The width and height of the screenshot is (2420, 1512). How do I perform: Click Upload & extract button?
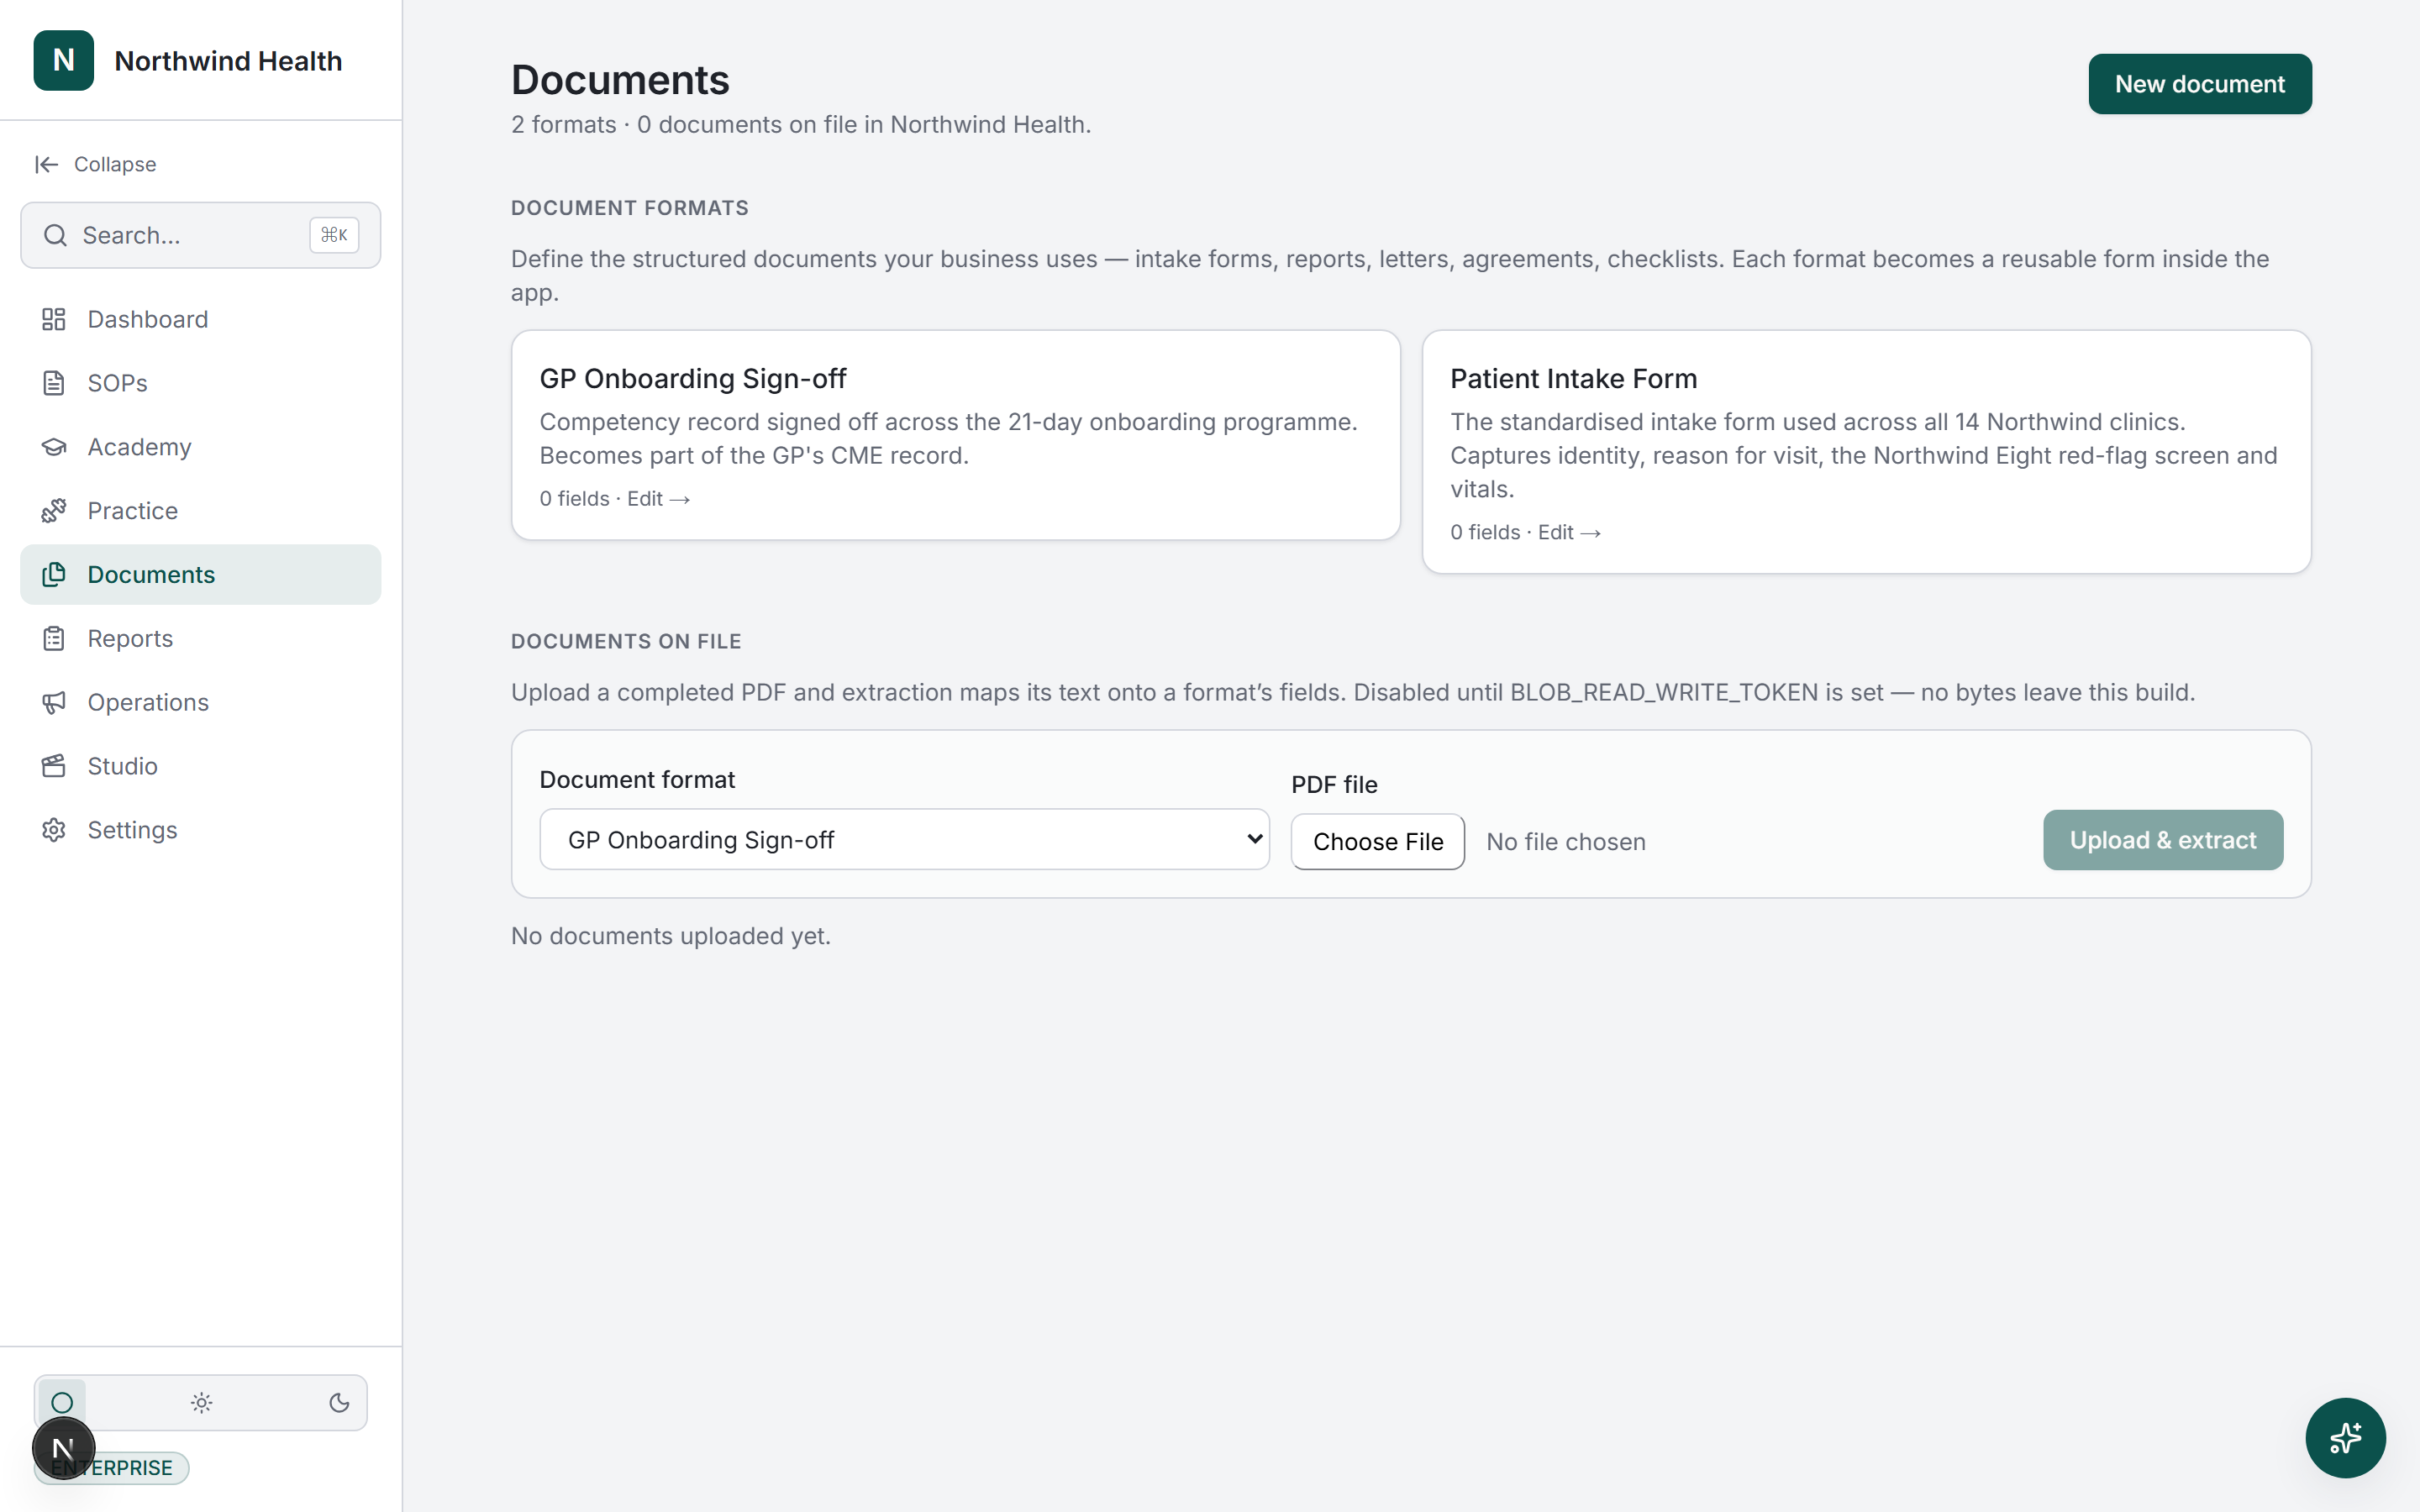[x=2162, y=840]
